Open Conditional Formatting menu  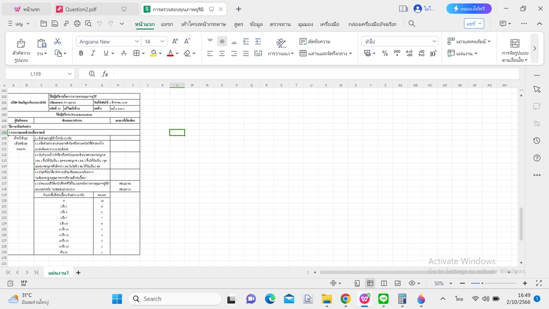pyautogui.click(x=515, y=50)
